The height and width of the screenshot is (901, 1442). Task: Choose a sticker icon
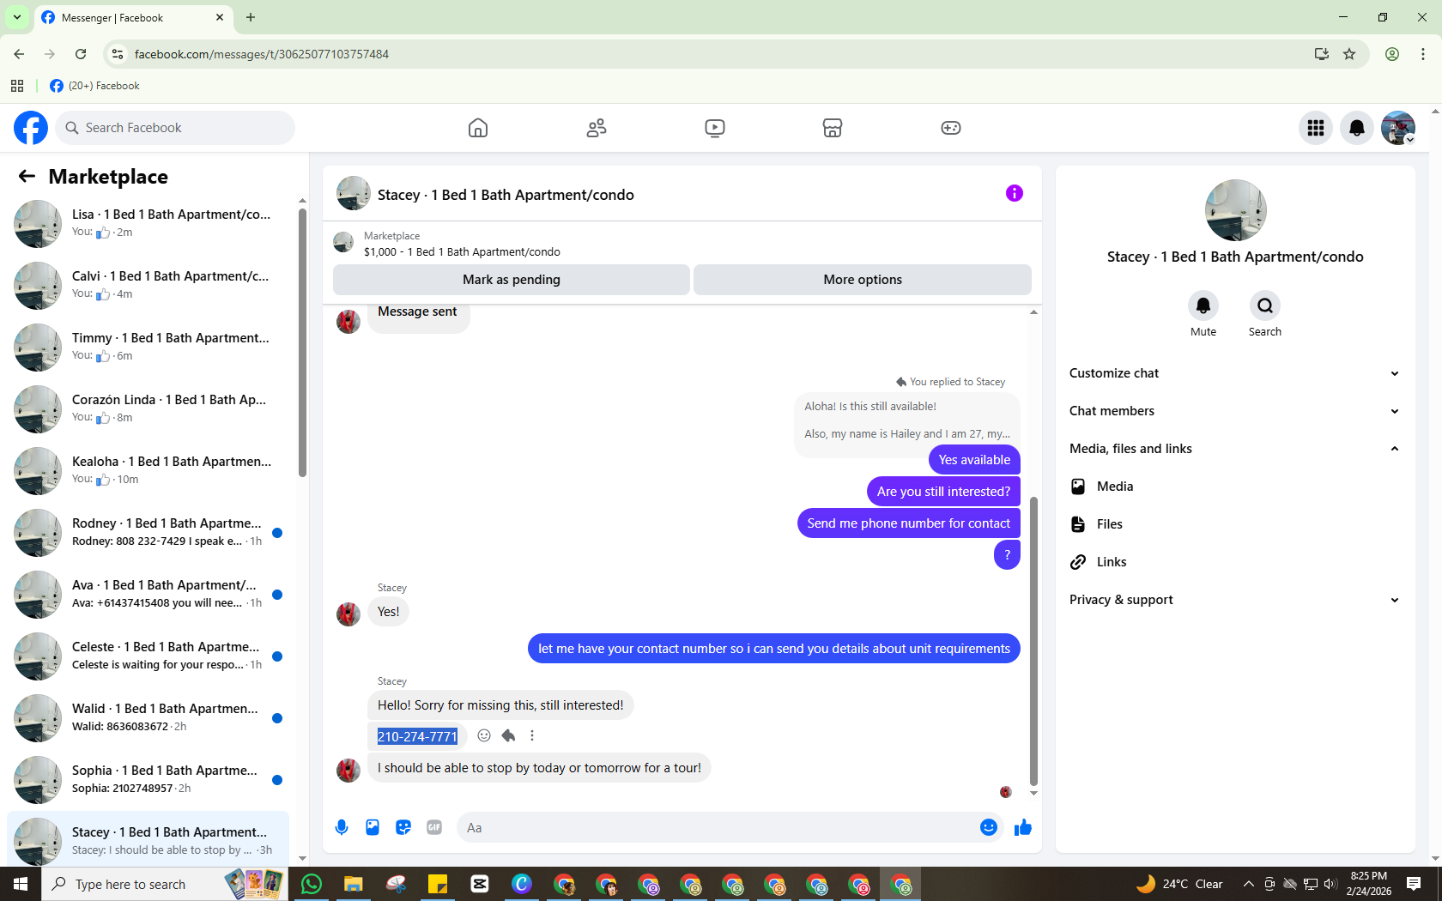403,827
